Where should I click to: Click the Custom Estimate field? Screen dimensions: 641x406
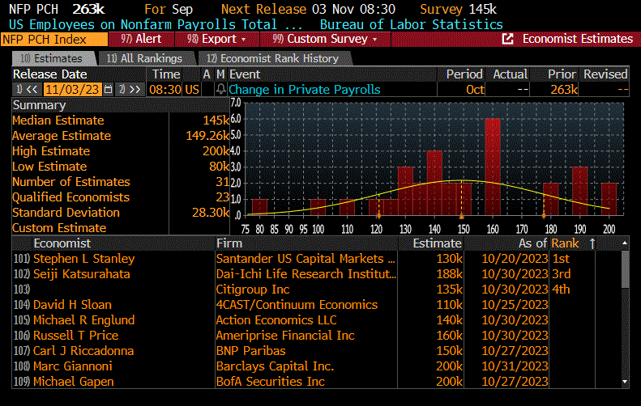(x=199, y=228)
